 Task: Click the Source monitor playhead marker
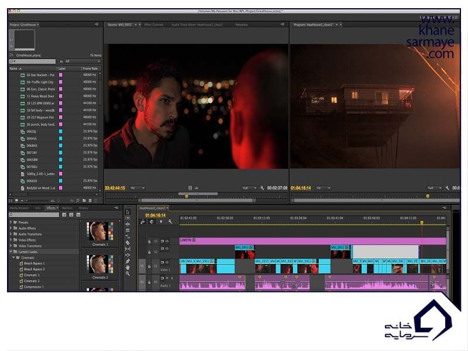tap(187, 196)
